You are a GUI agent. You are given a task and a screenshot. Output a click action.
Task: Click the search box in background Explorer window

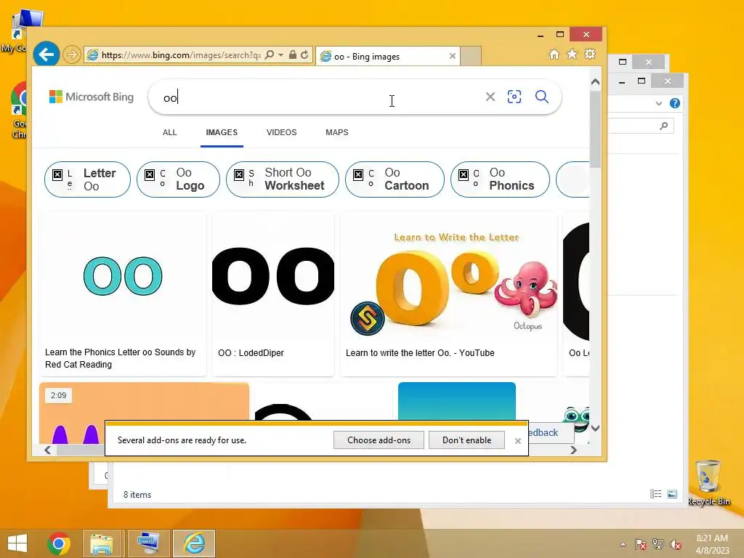[641, 126]
